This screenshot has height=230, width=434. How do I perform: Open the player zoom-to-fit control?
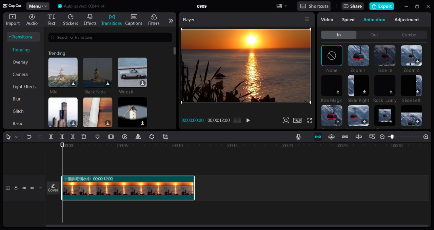[286, 120]
